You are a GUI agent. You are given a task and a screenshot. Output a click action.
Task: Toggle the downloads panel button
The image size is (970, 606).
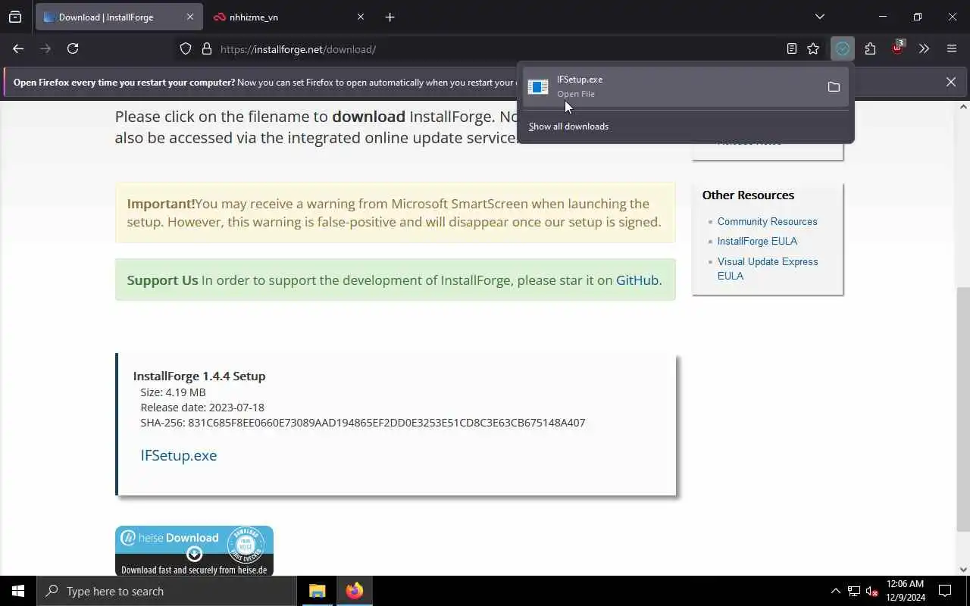[843, 49]
